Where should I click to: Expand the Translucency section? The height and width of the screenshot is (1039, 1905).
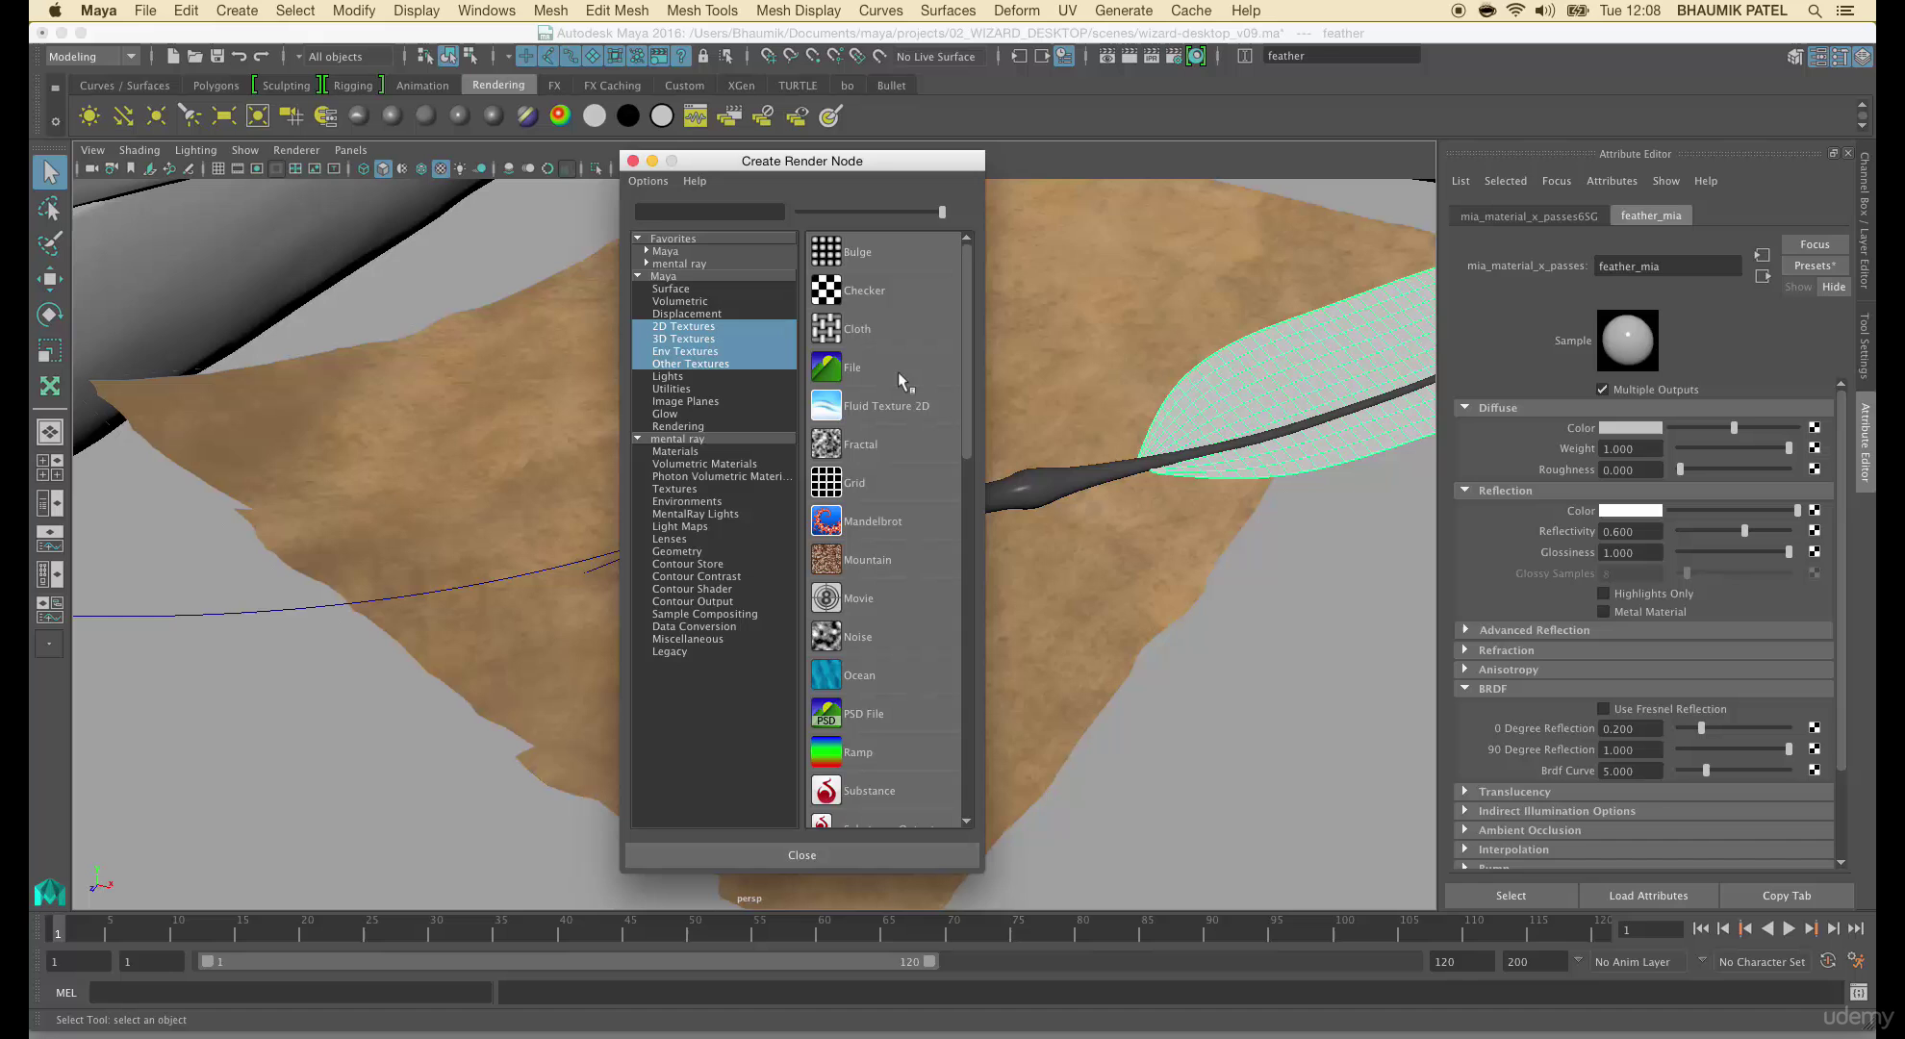coord(1465,791)
